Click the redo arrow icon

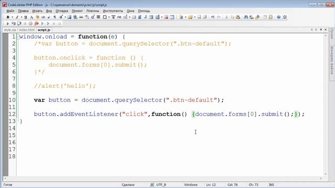[219, 17]
